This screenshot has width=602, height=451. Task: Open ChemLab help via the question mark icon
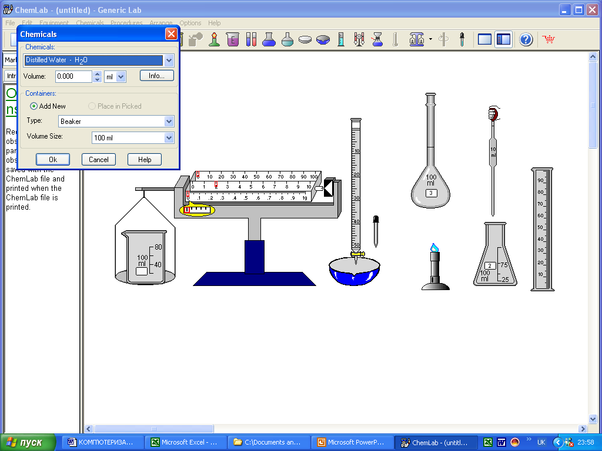click(526, 39)
